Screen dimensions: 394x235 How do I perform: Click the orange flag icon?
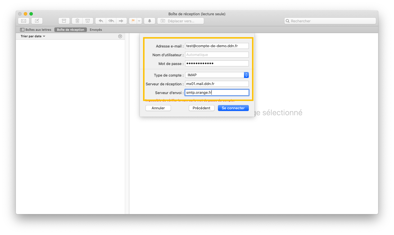(x=133, y=21)
